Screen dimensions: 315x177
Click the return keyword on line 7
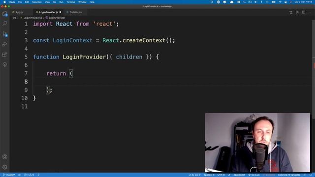pos(56,73)
